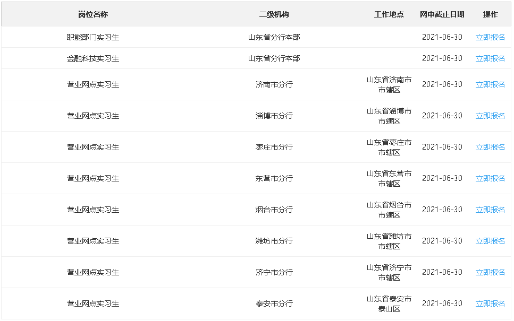The width and height of the screenshot is (514, 321).
Task: Click the 操作 column header
Action: coord(490,14)
